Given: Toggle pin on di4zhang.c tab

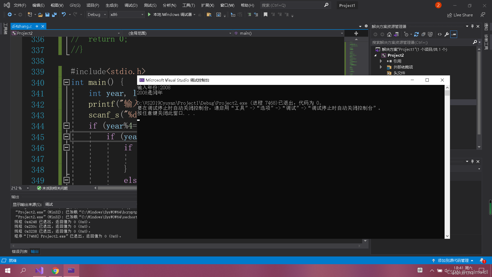Looking at the screenshot, I should click(37, 26).
